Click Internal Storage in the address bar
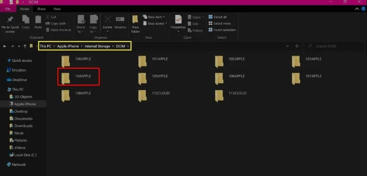Screen dimensions: 367x176 [97, 46]
